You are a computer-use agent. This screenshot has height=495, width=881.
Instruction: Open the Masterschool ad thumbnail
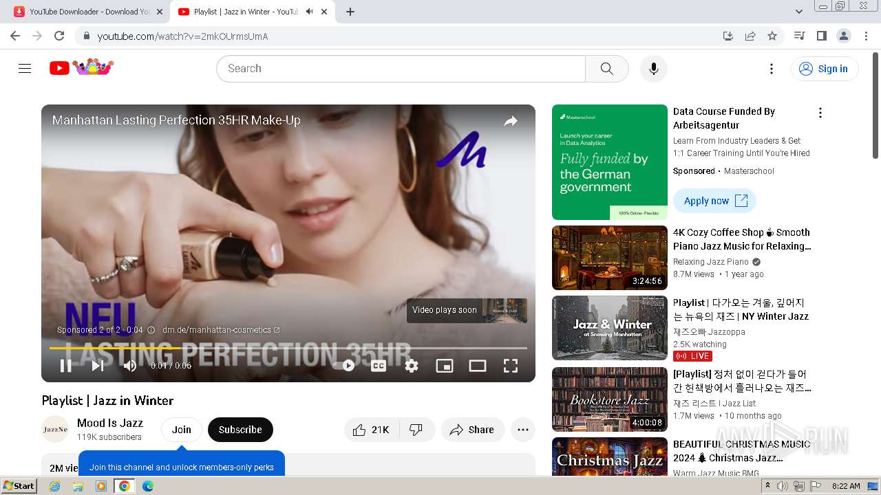tap(610, 162)
